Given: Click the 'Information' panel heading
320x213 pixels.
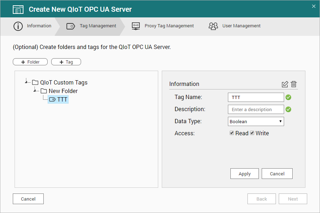Looking at the screenshot, I should [x=184, y=84].
